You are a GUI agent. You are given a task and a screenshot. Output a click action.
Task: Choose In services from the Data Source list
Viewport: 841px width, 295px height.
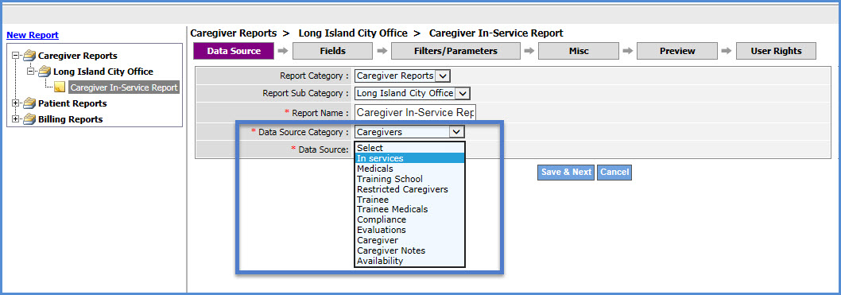coord(410,158)
